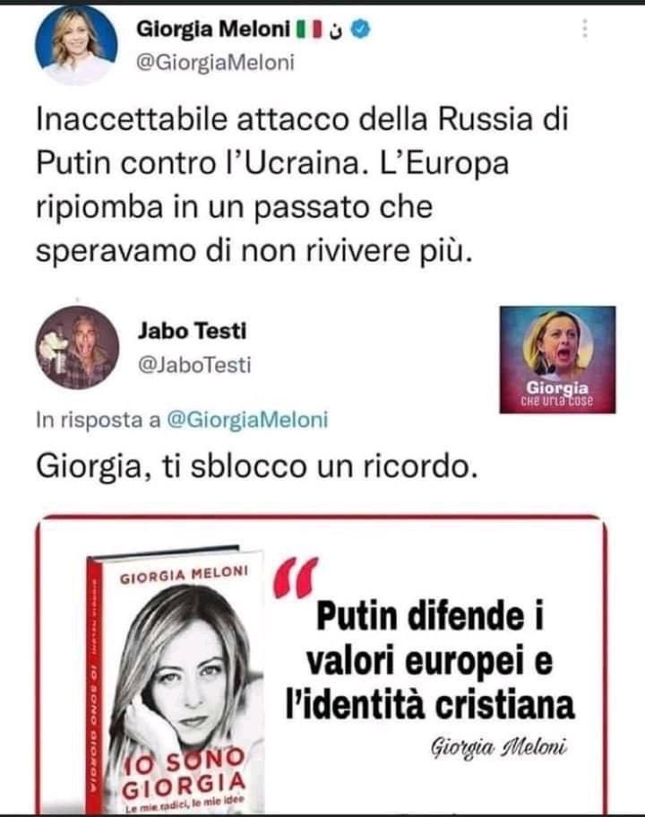Click the Arabic nun symbol beside name

point(338,31)
